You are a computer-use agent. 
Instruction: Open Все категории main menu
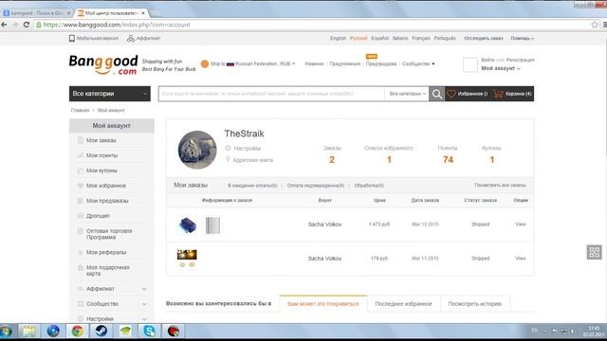pos(110,94)
